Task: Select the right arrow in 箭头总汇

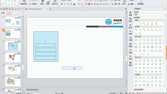Action: click(x=136, y=61)
